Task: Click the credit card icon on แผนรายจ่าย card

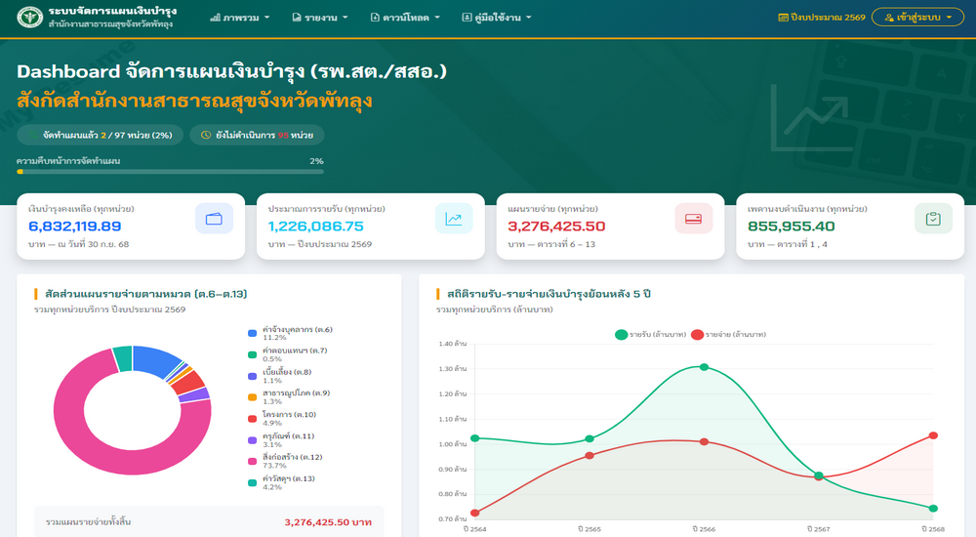Action: pyautogui.click(x=693, y=219)
